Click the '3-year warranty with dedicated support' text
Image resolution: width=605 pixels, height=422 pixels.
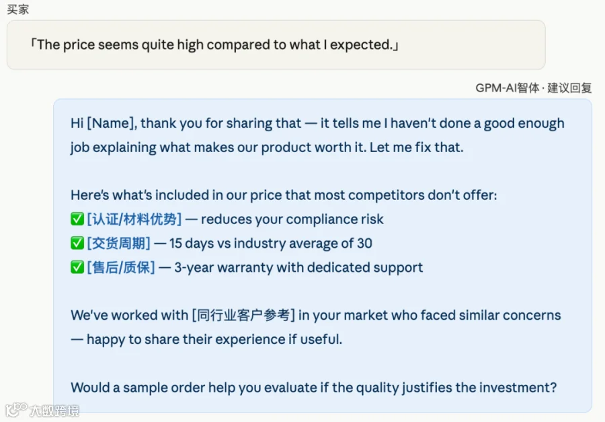point(298,267)
